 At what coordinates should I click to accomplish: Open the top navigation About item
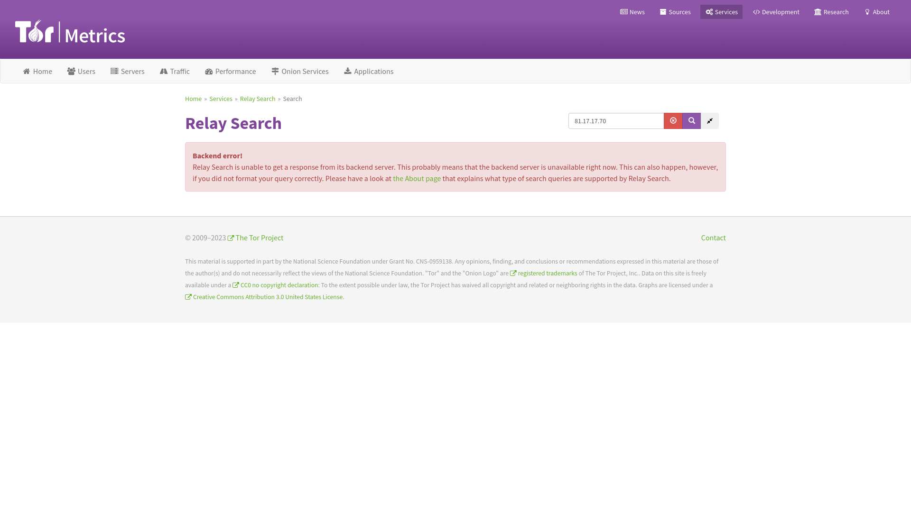(x=877, y=12)
